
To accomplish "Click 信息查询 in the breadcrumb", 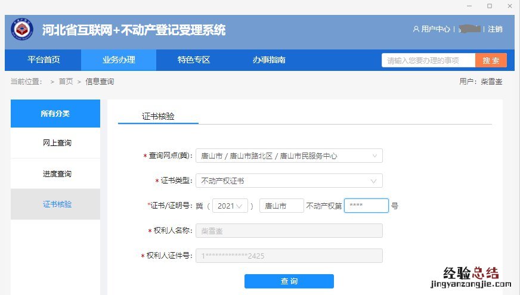I will pyautogui.click(x=100, y=82).
